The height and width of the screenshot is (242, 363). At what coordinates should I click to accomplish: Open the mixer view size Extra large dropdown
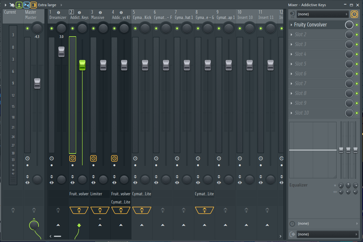pos(47,5)
